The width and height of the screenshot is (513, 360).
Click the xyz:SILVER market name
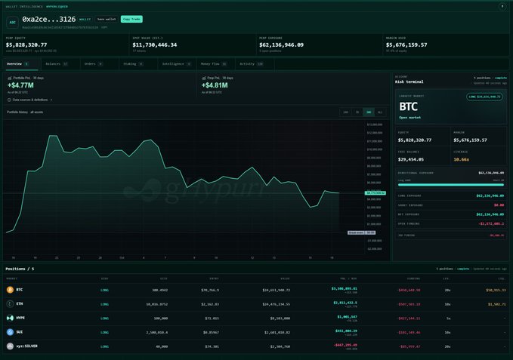[27, 346]
